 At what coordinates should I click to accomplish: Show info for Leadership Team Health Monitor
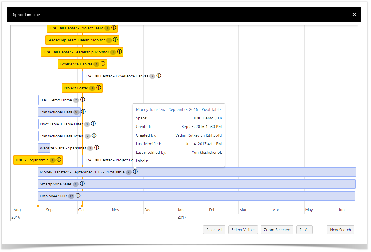(115, 40)
